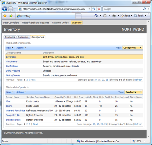Open a new blank browser tab
The width and height of the screenshot is (152, 145).
[x=78, y=16]
